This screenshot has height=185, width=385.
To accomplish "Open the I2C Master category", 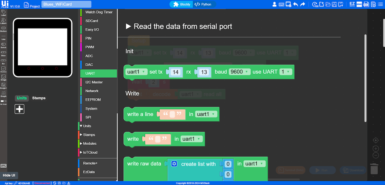I will (99, 82).
